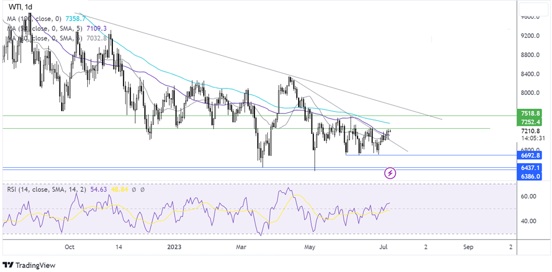Click the May label on time axis
The image size is (552, 272).
tap(310, 246)
